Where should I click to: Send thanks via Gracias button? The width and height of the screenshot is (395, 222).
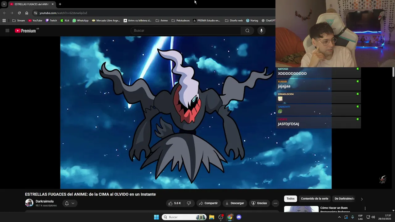[x=259, y=203]
